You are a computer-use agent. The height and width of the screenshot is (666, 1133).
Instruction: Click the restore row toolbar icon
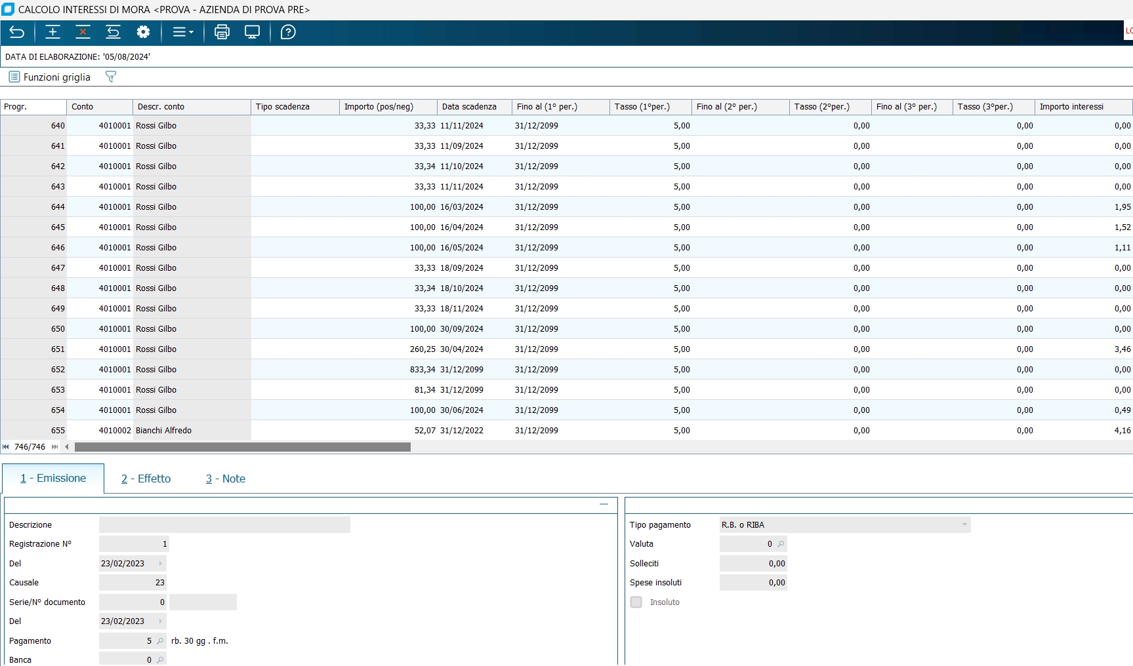[x=113, y=32]
